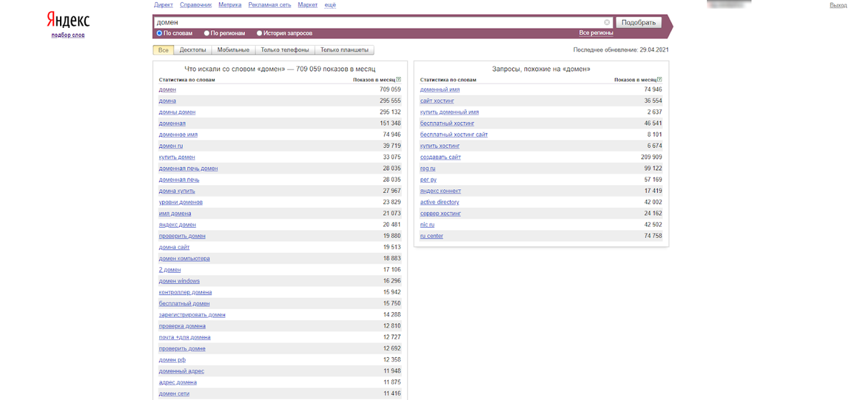Open «Справочник» in the top menu

pos(195,5)
